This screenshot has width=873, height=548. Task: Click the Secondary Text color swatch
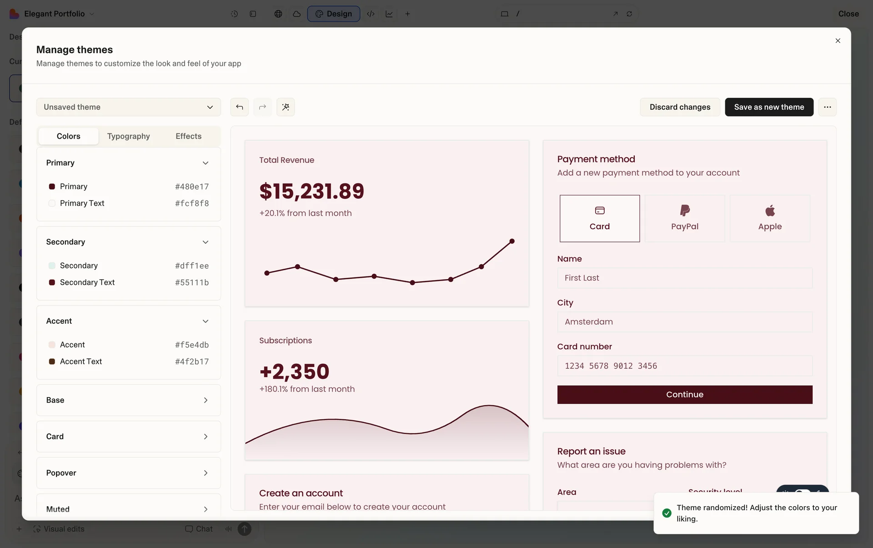52,282
